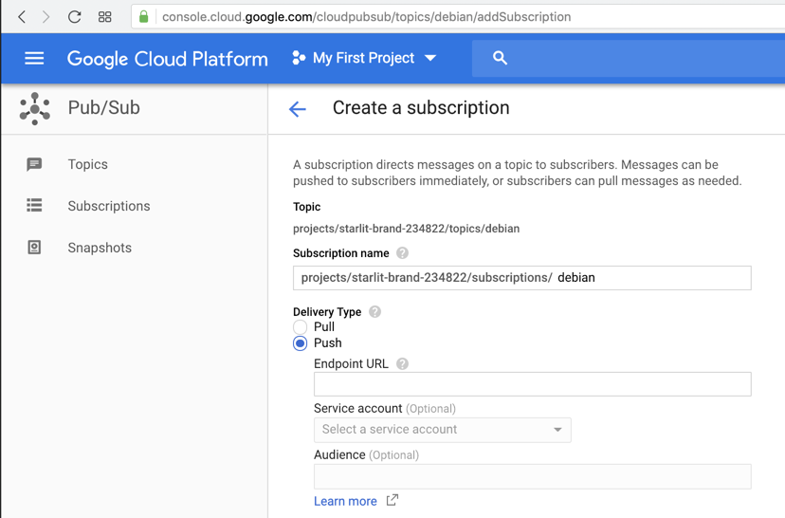Click the back arrow beside Create a subscription
The height and width of the screenshot is (518, 785).
tap(298, 109)
